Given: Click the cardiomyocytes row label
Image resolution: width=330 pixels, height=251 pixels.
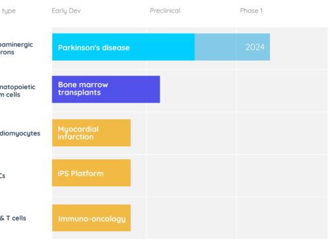Looking at the screenshot, I should (20, 133).
